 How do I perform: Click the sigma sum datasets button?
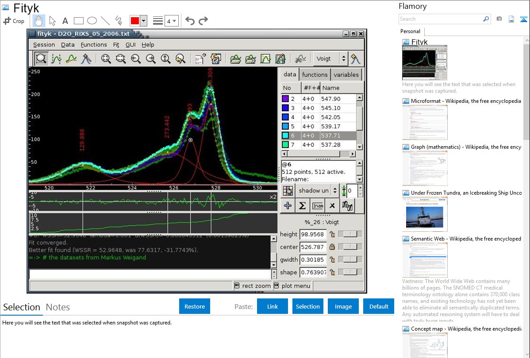point(303,206)
